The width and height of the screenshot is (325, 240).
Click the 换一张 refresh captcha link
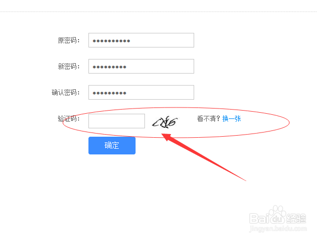(x=231, y=118)
